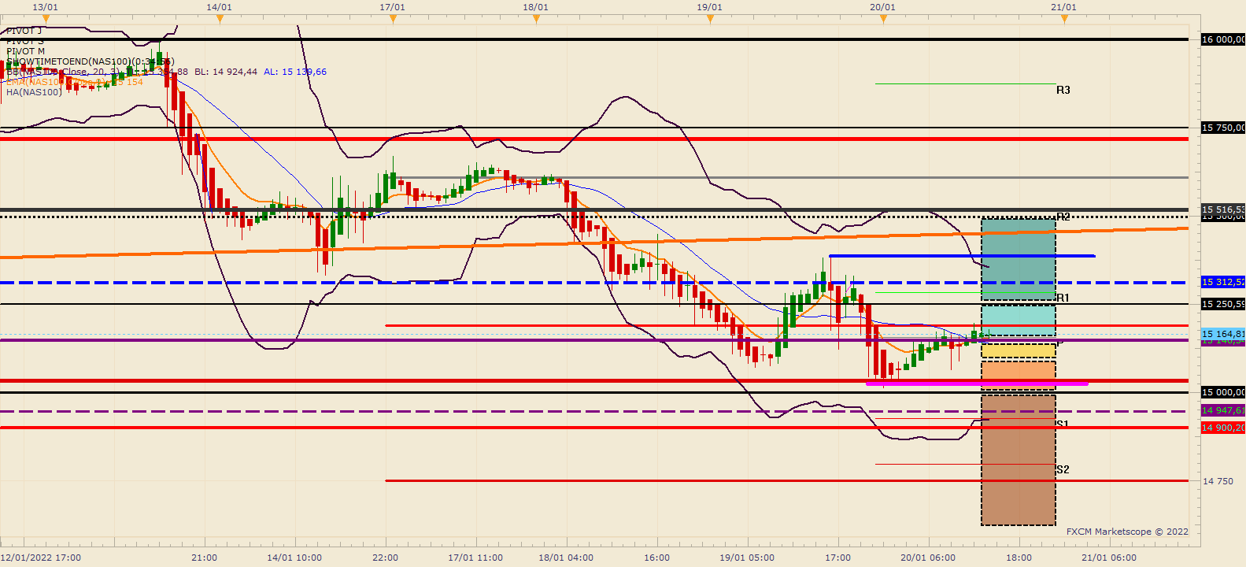The height and width of the screenshot is (567, 1246).
Task: Click the 18/01 04:00 time axis label
Action: pos(566,558)
